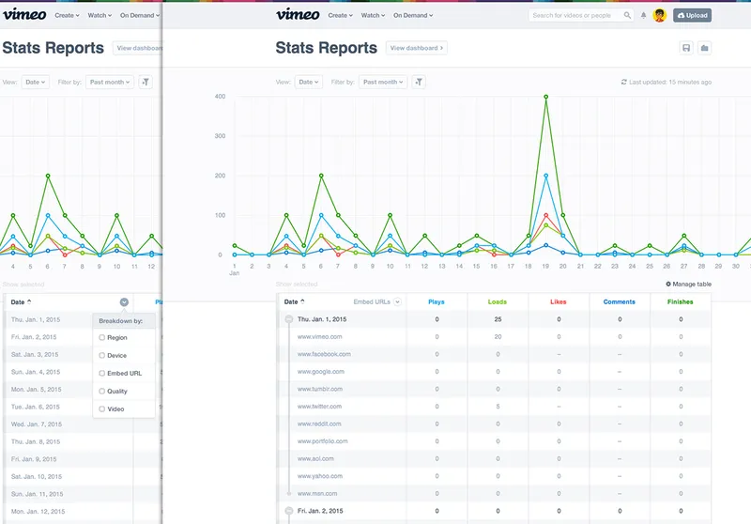Viewport: 751px width, 524px height.
Task: Click the folder icon beside save
Action: [705, 48]
